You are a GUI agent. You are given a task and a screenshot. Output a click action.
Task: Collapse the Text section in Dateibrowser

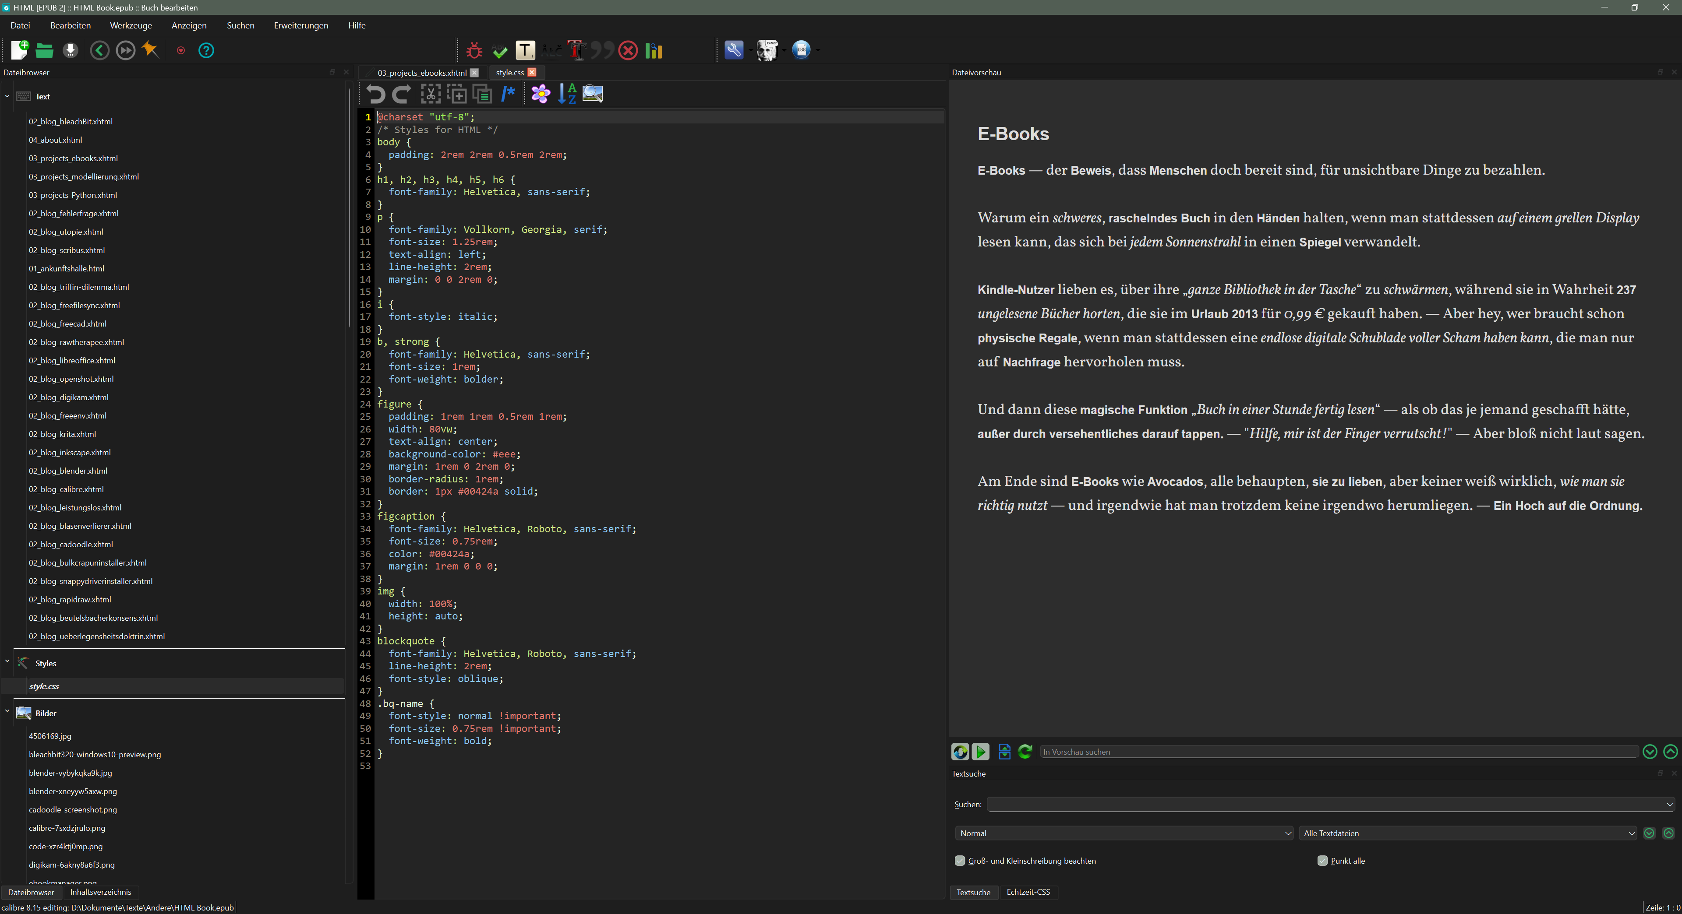pos(7,96)
